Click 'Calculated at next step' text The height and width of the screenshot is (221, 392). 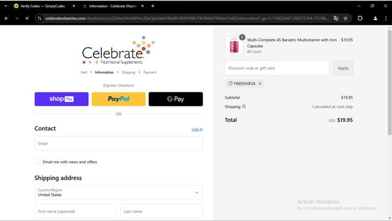click(x=332, y=107)
